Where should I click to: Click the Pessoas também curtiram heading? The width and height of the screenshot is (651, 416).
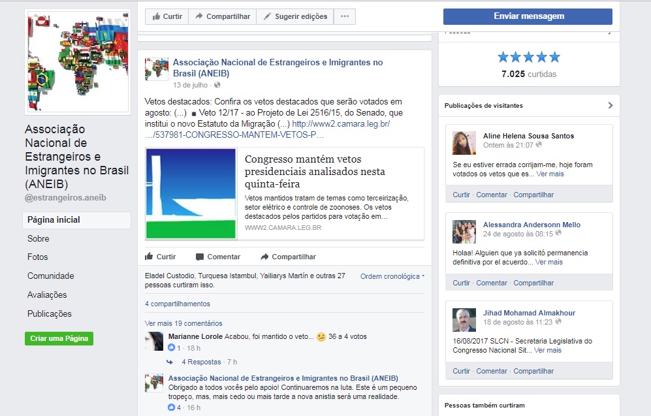(484, 405)
